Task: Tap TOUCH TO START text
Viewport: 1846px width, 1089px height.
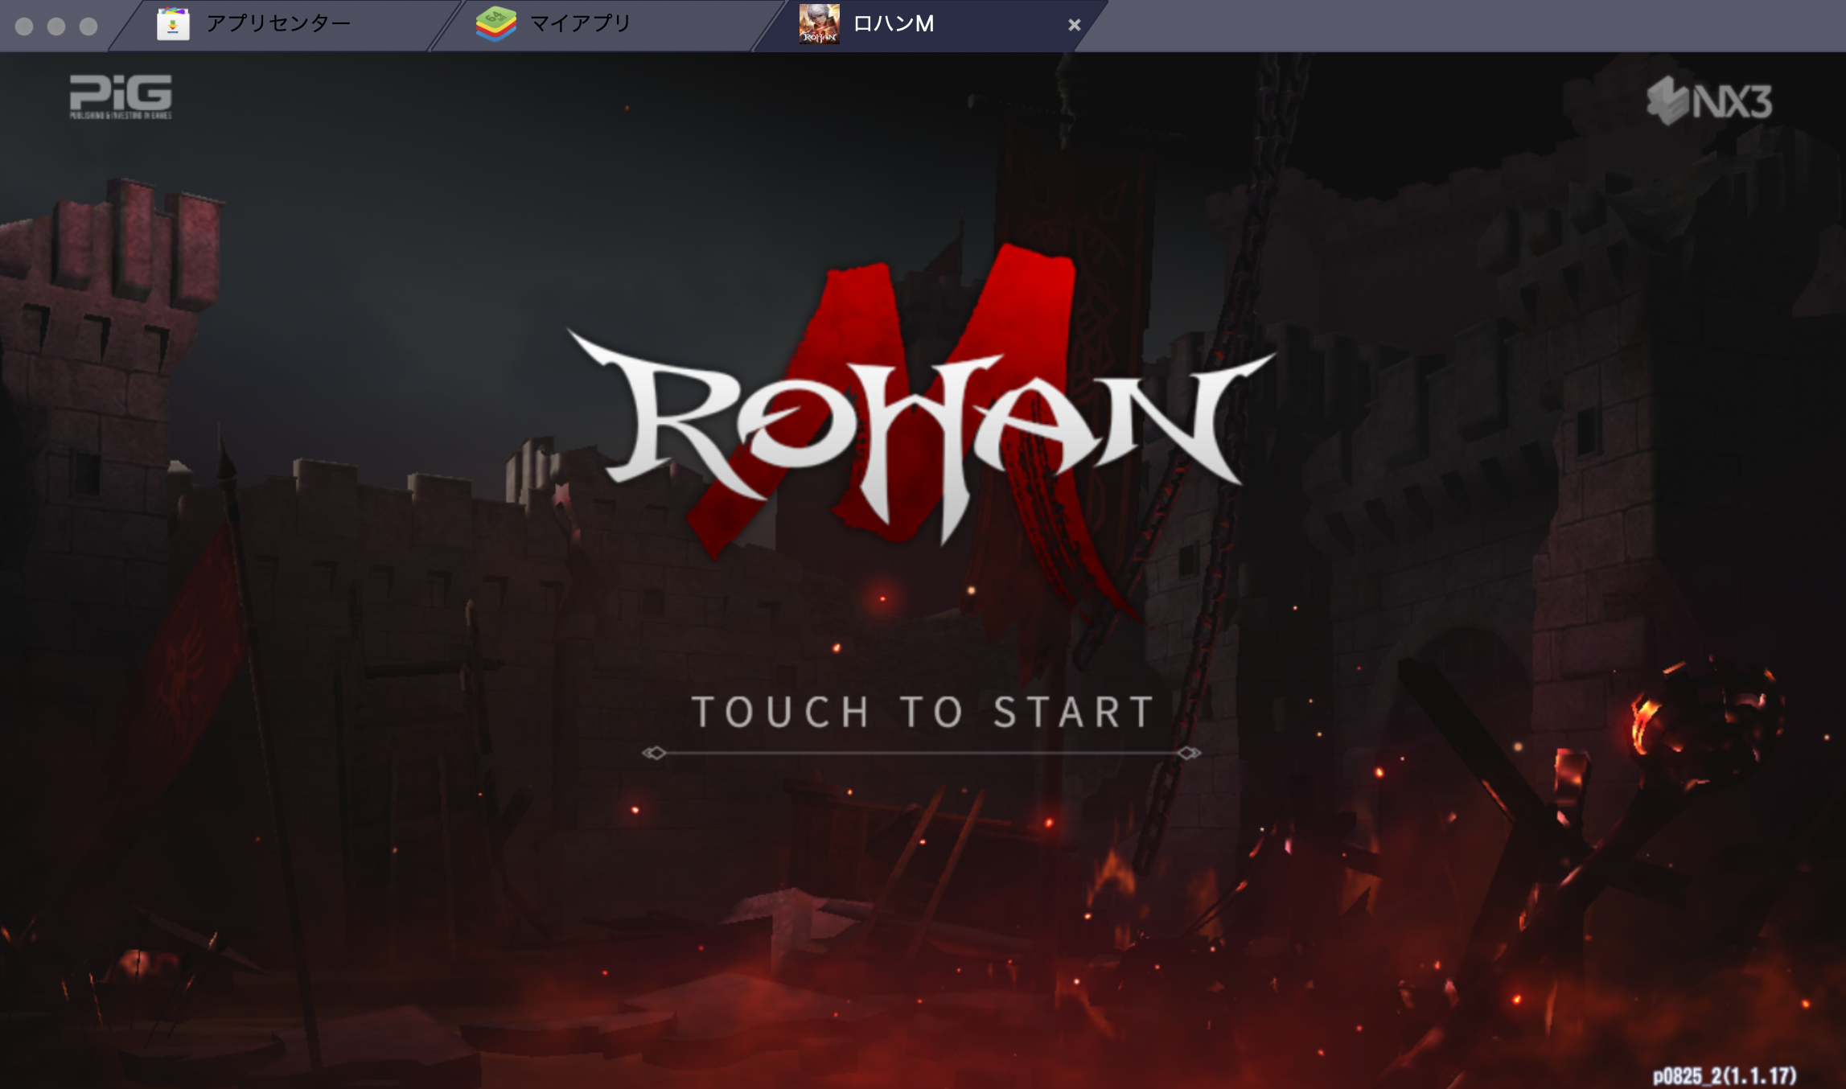Action: [x=923, y=712]
